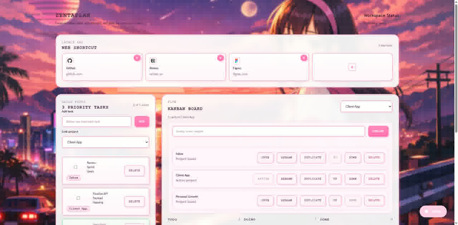Click the KANBAN BOARD heading
Screen dimensions: 458x225
point(185,109)
